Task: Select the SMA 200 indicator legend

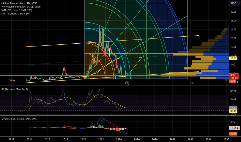Action: [17, 10]
